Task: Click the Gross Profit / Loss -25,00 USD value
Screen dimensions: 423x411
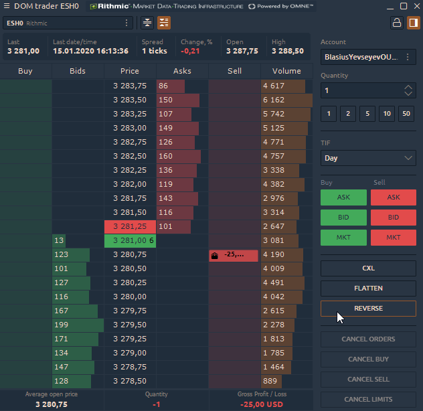Action: [x=262, y=404]
